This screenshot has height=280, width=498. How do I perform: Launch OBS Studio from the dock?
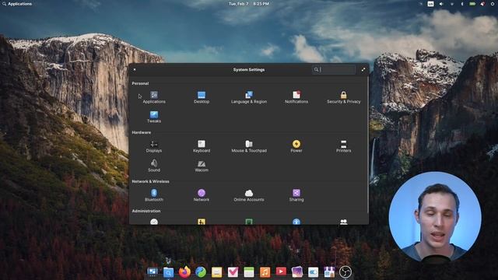pyautogui.click(x=345, y=272)
